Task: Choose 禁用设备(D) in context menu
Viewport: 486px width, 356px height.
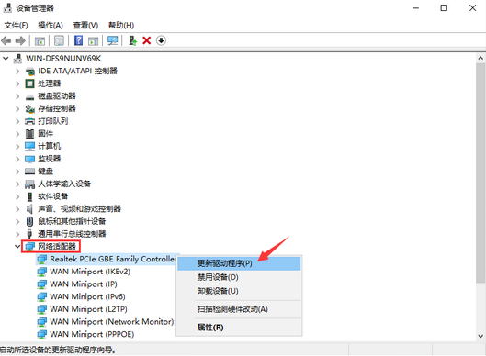Action: click(239, 277)
